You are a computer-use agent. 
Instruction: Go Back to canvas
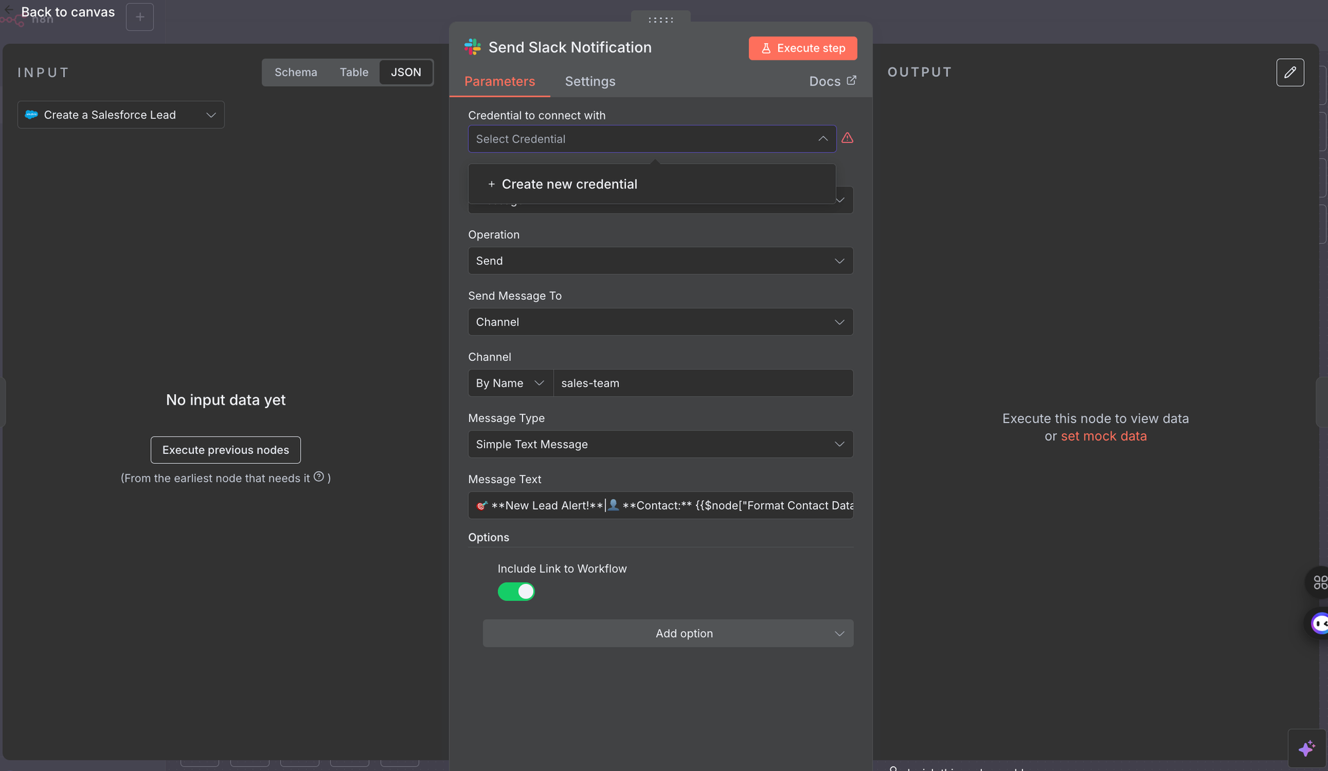point(68,12)
